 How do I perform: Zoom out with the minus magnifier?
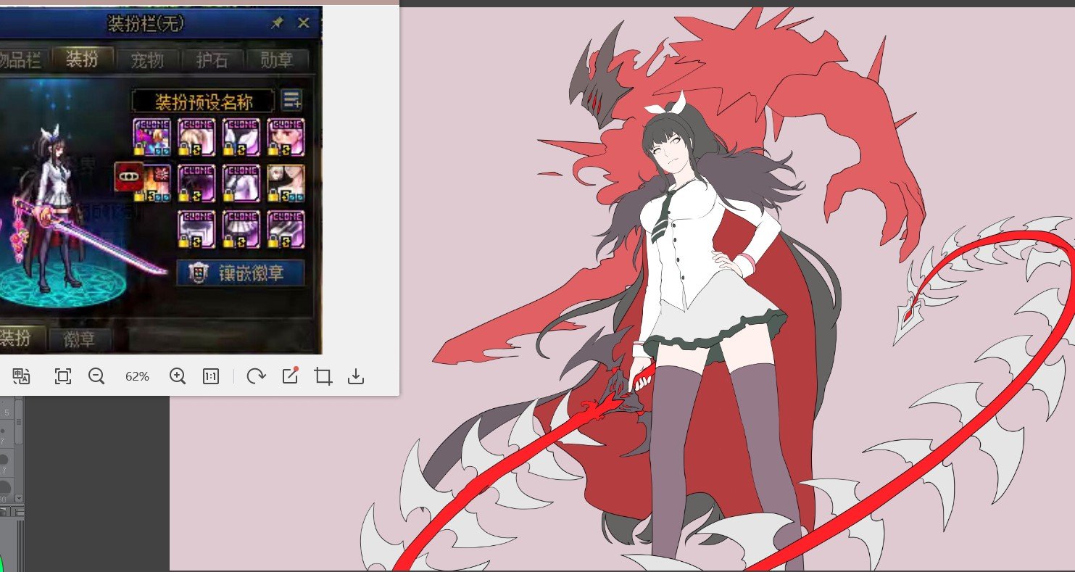point(96,376)
